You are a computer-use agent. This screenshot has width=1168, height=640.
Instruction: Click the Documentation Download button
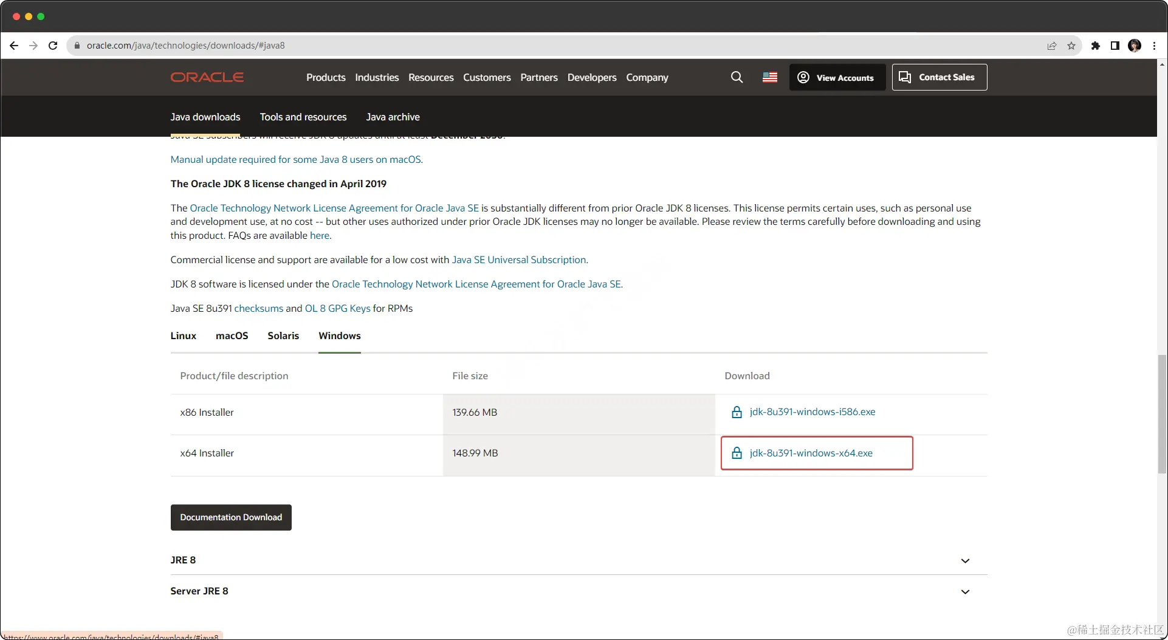(231, 517)
